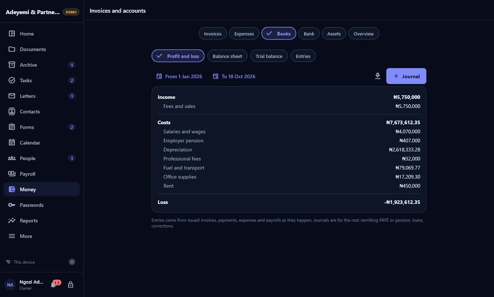Show the Entries list
Screen dimensions: 494x297
pos(303,56)
